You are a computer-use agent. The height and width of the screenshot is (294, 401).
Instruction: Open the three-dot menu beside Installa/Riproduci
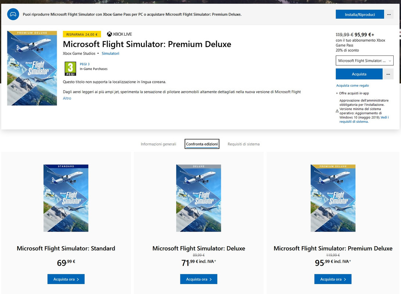point(389,15)
